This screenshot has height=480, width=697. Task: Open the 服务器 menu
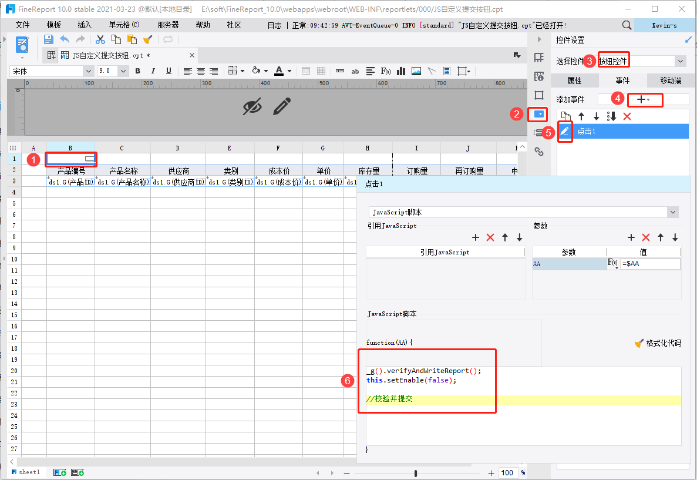[x=168, y=25]
